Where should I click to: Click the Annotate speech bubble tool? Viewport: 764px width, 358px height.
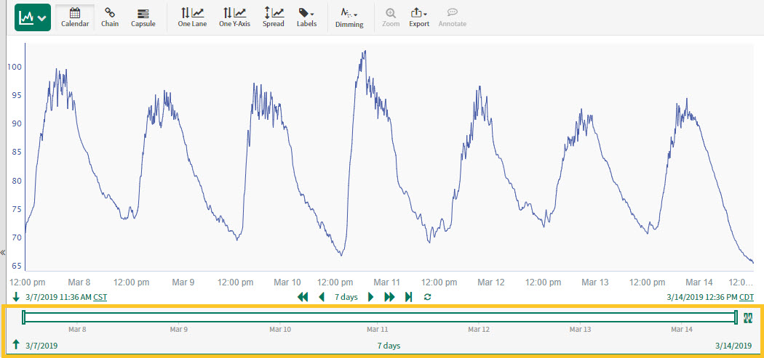pyautogui.click(x=453, y=17)
